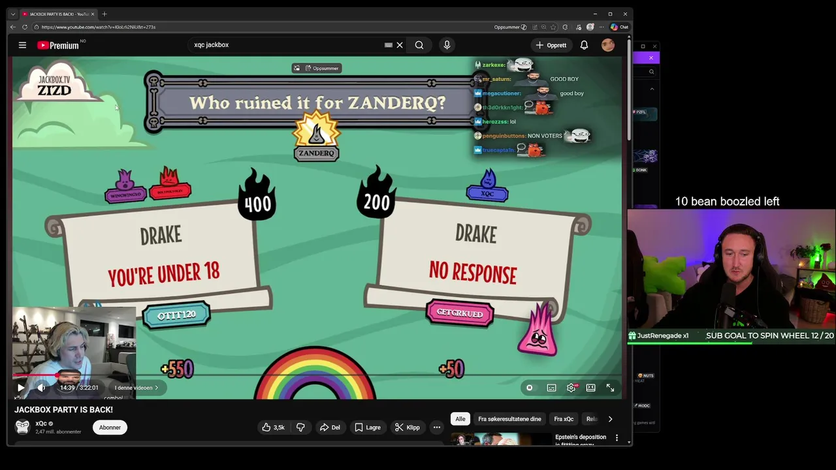The width and height of the screenshot is (836, 470).
Task: Close the JACKBOX PARTY IS BACK tab
Action: click(x=93, y=14)
